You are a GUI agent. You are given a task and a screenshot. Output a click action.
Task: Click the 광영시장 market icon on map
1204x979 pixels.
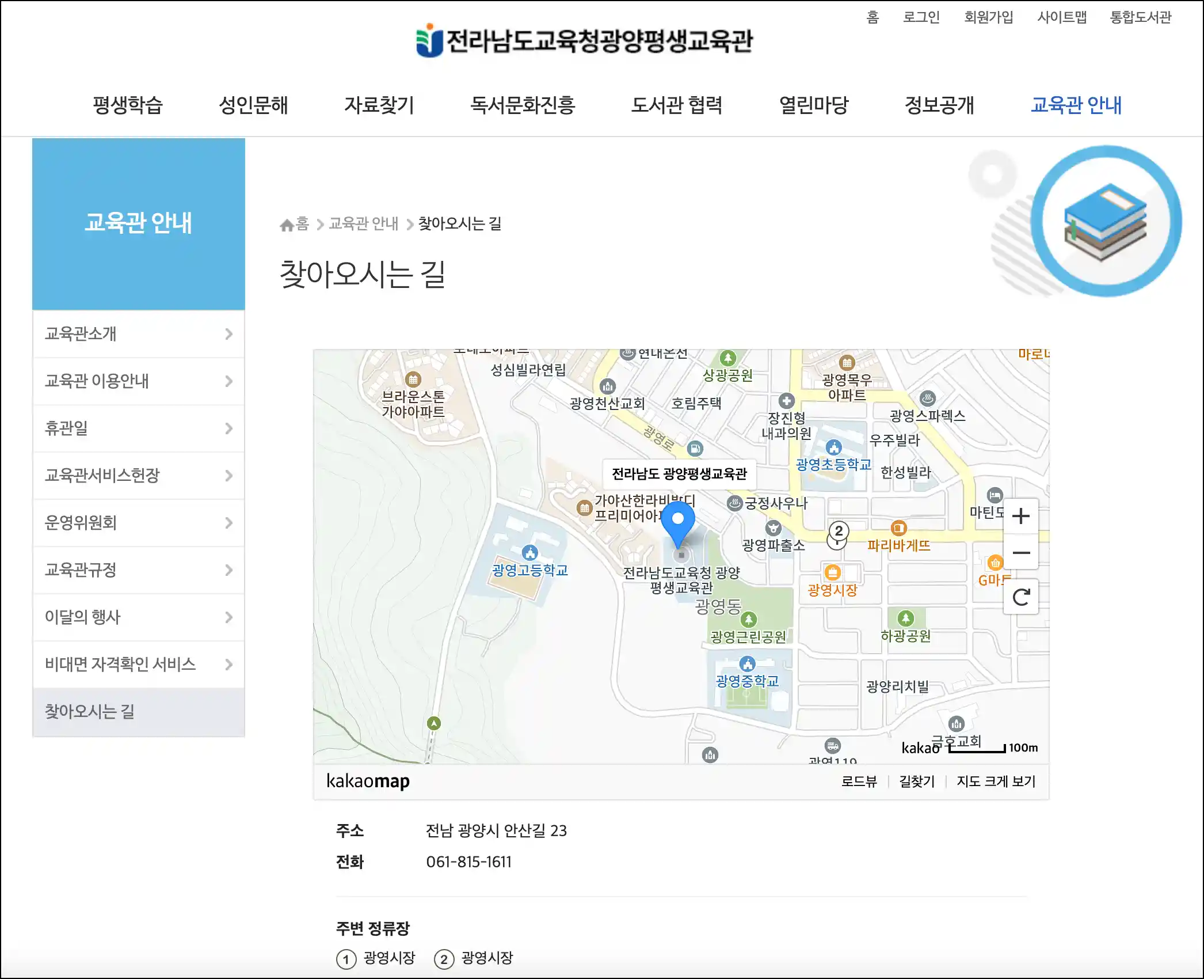coord(832,572)
